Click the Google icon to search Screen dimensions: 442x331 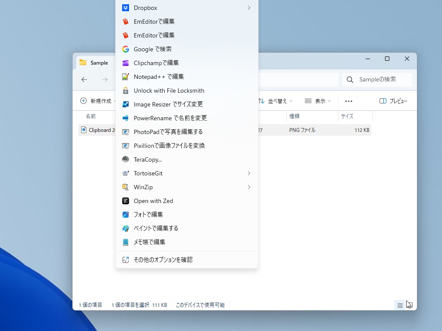click(x=126, y=49)
